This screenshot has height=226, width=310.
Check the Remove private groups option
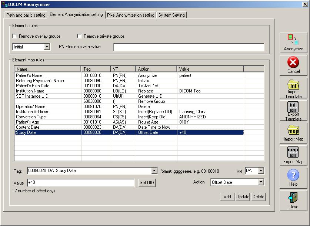click(79, 36)
